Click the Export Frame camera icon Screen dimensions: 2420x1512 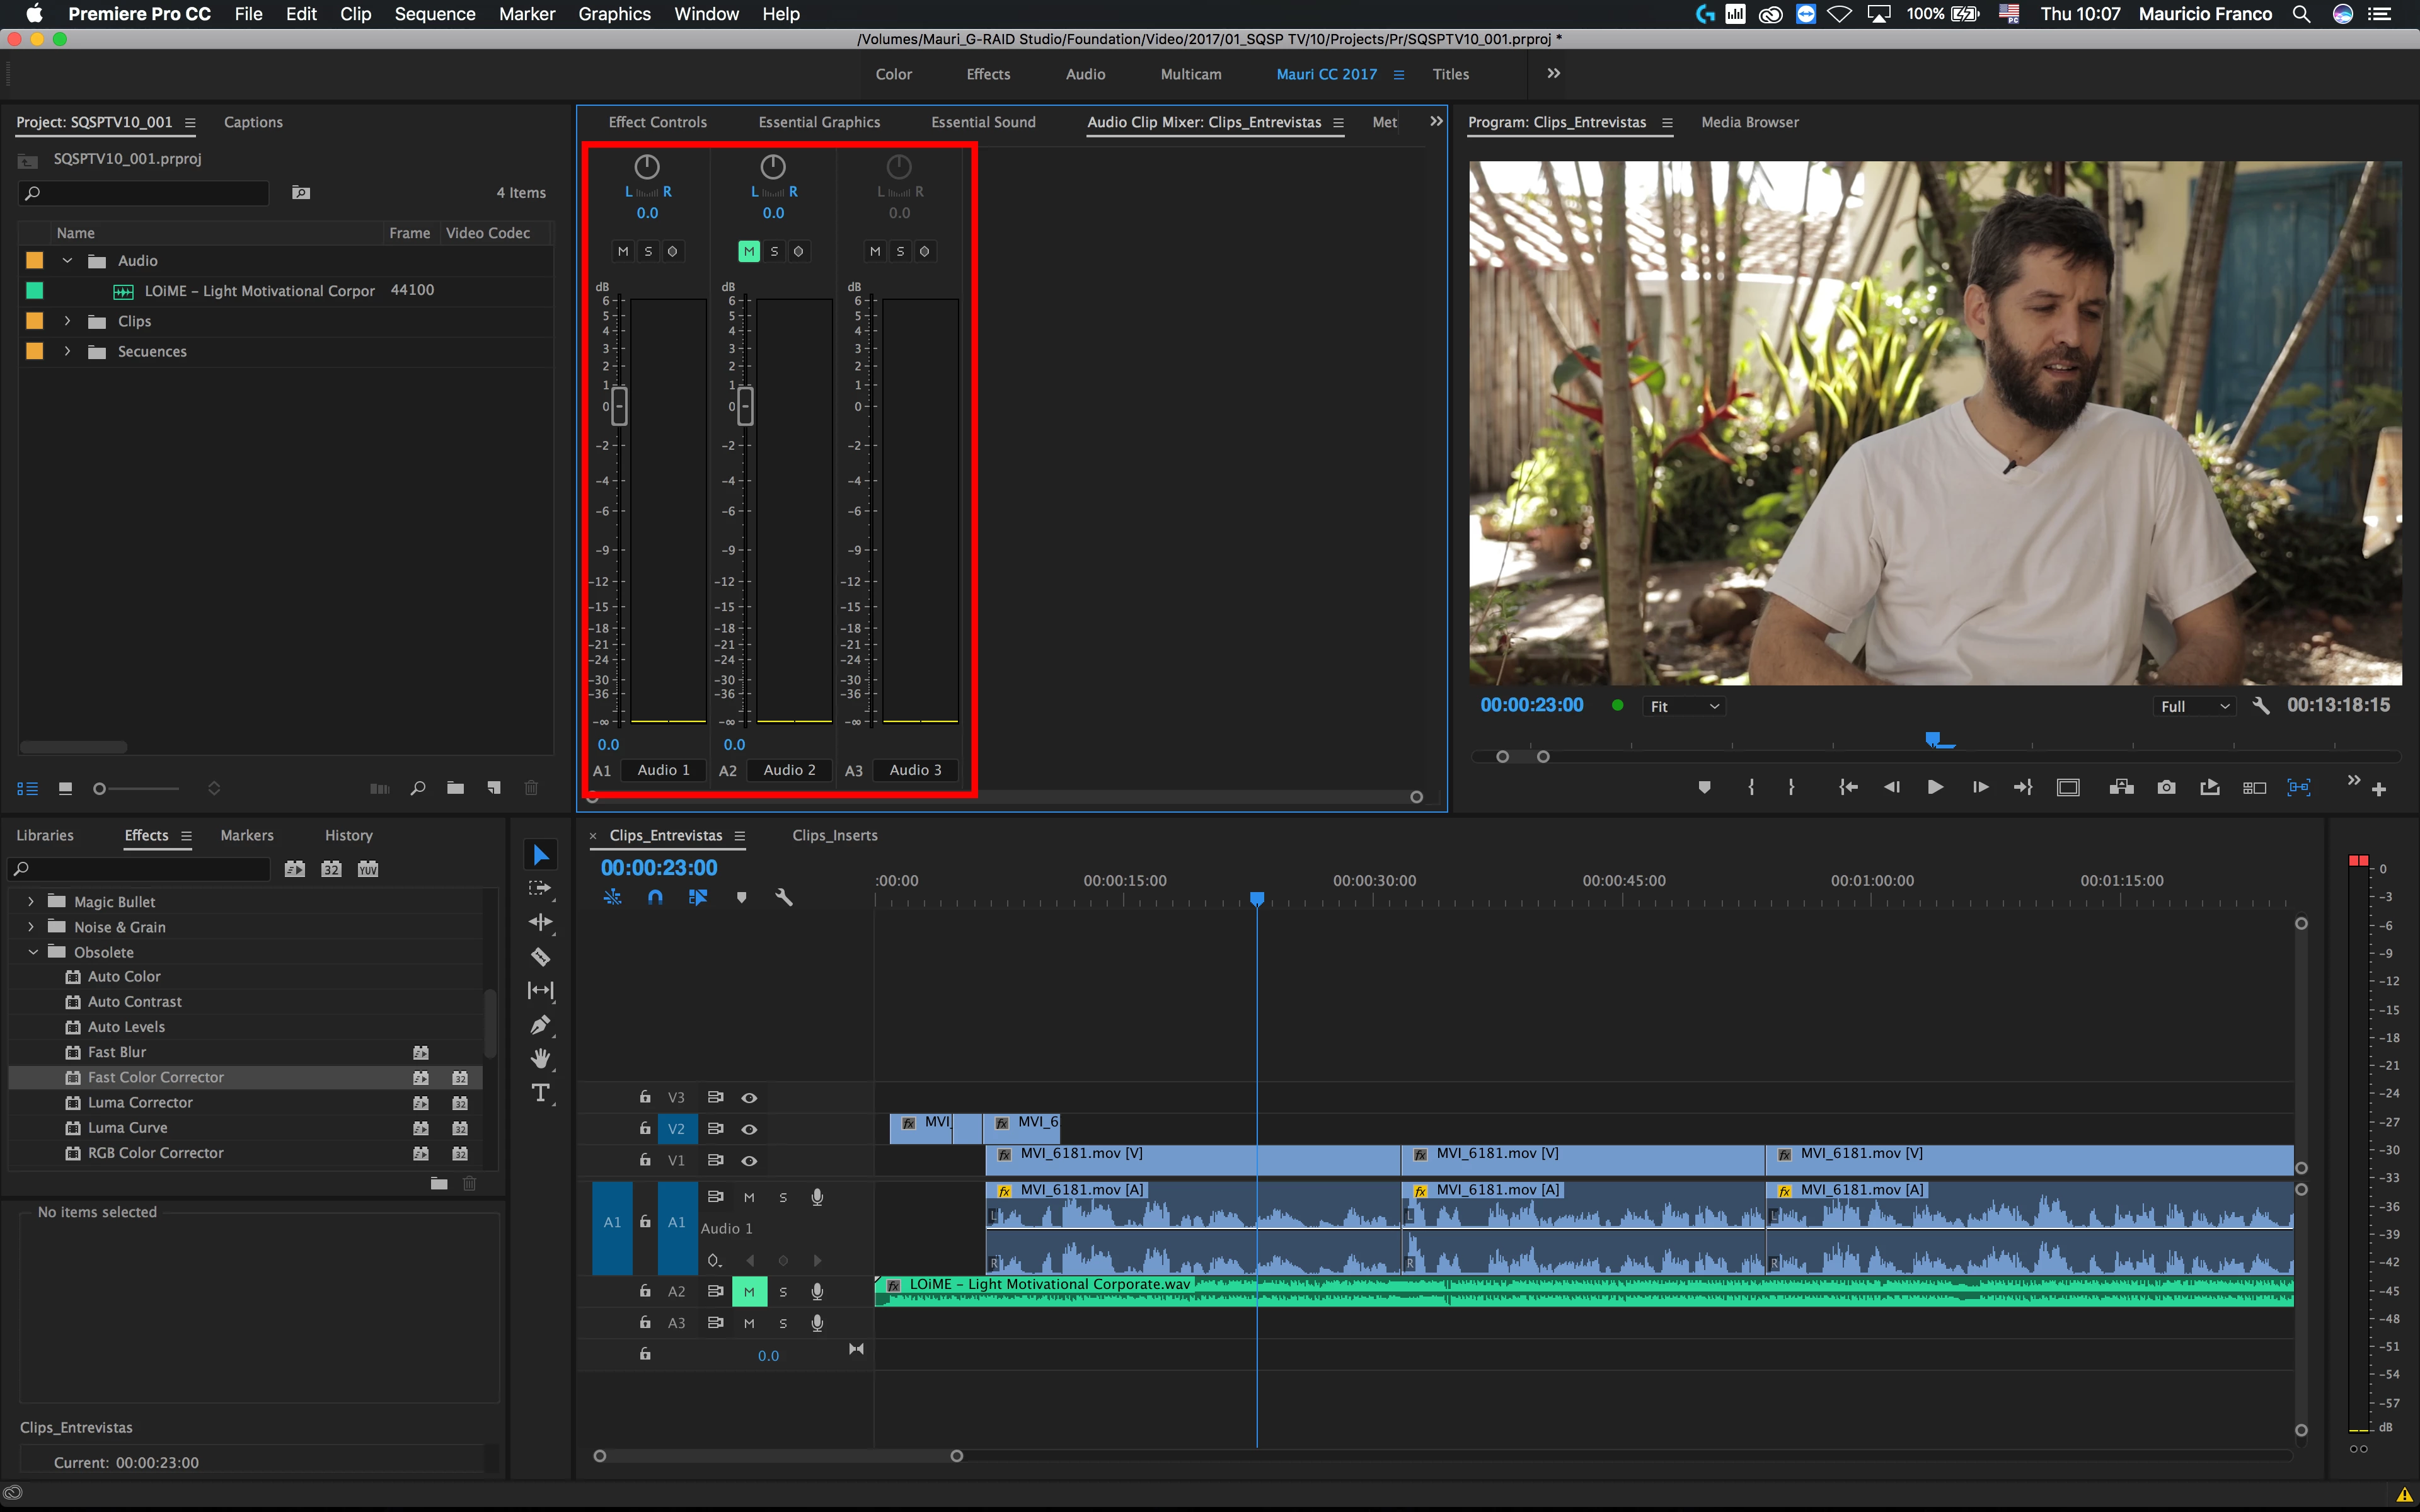2166,788
